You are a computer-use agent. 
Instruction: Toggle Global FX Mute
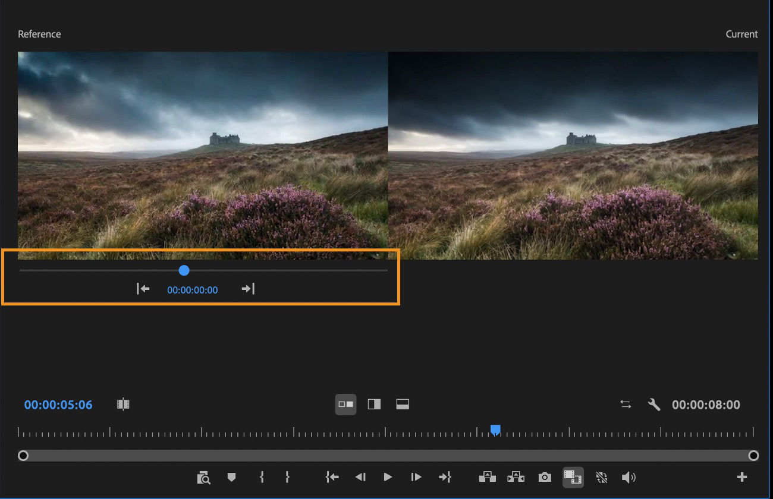(601, 477)
